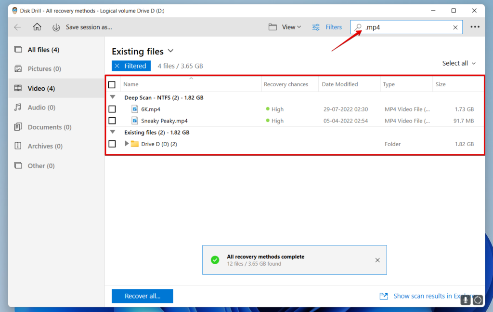The height and width of the screenshot is (312, 493).
Task: Click the back navigation arrow
Action: click(x=17, y=27)
